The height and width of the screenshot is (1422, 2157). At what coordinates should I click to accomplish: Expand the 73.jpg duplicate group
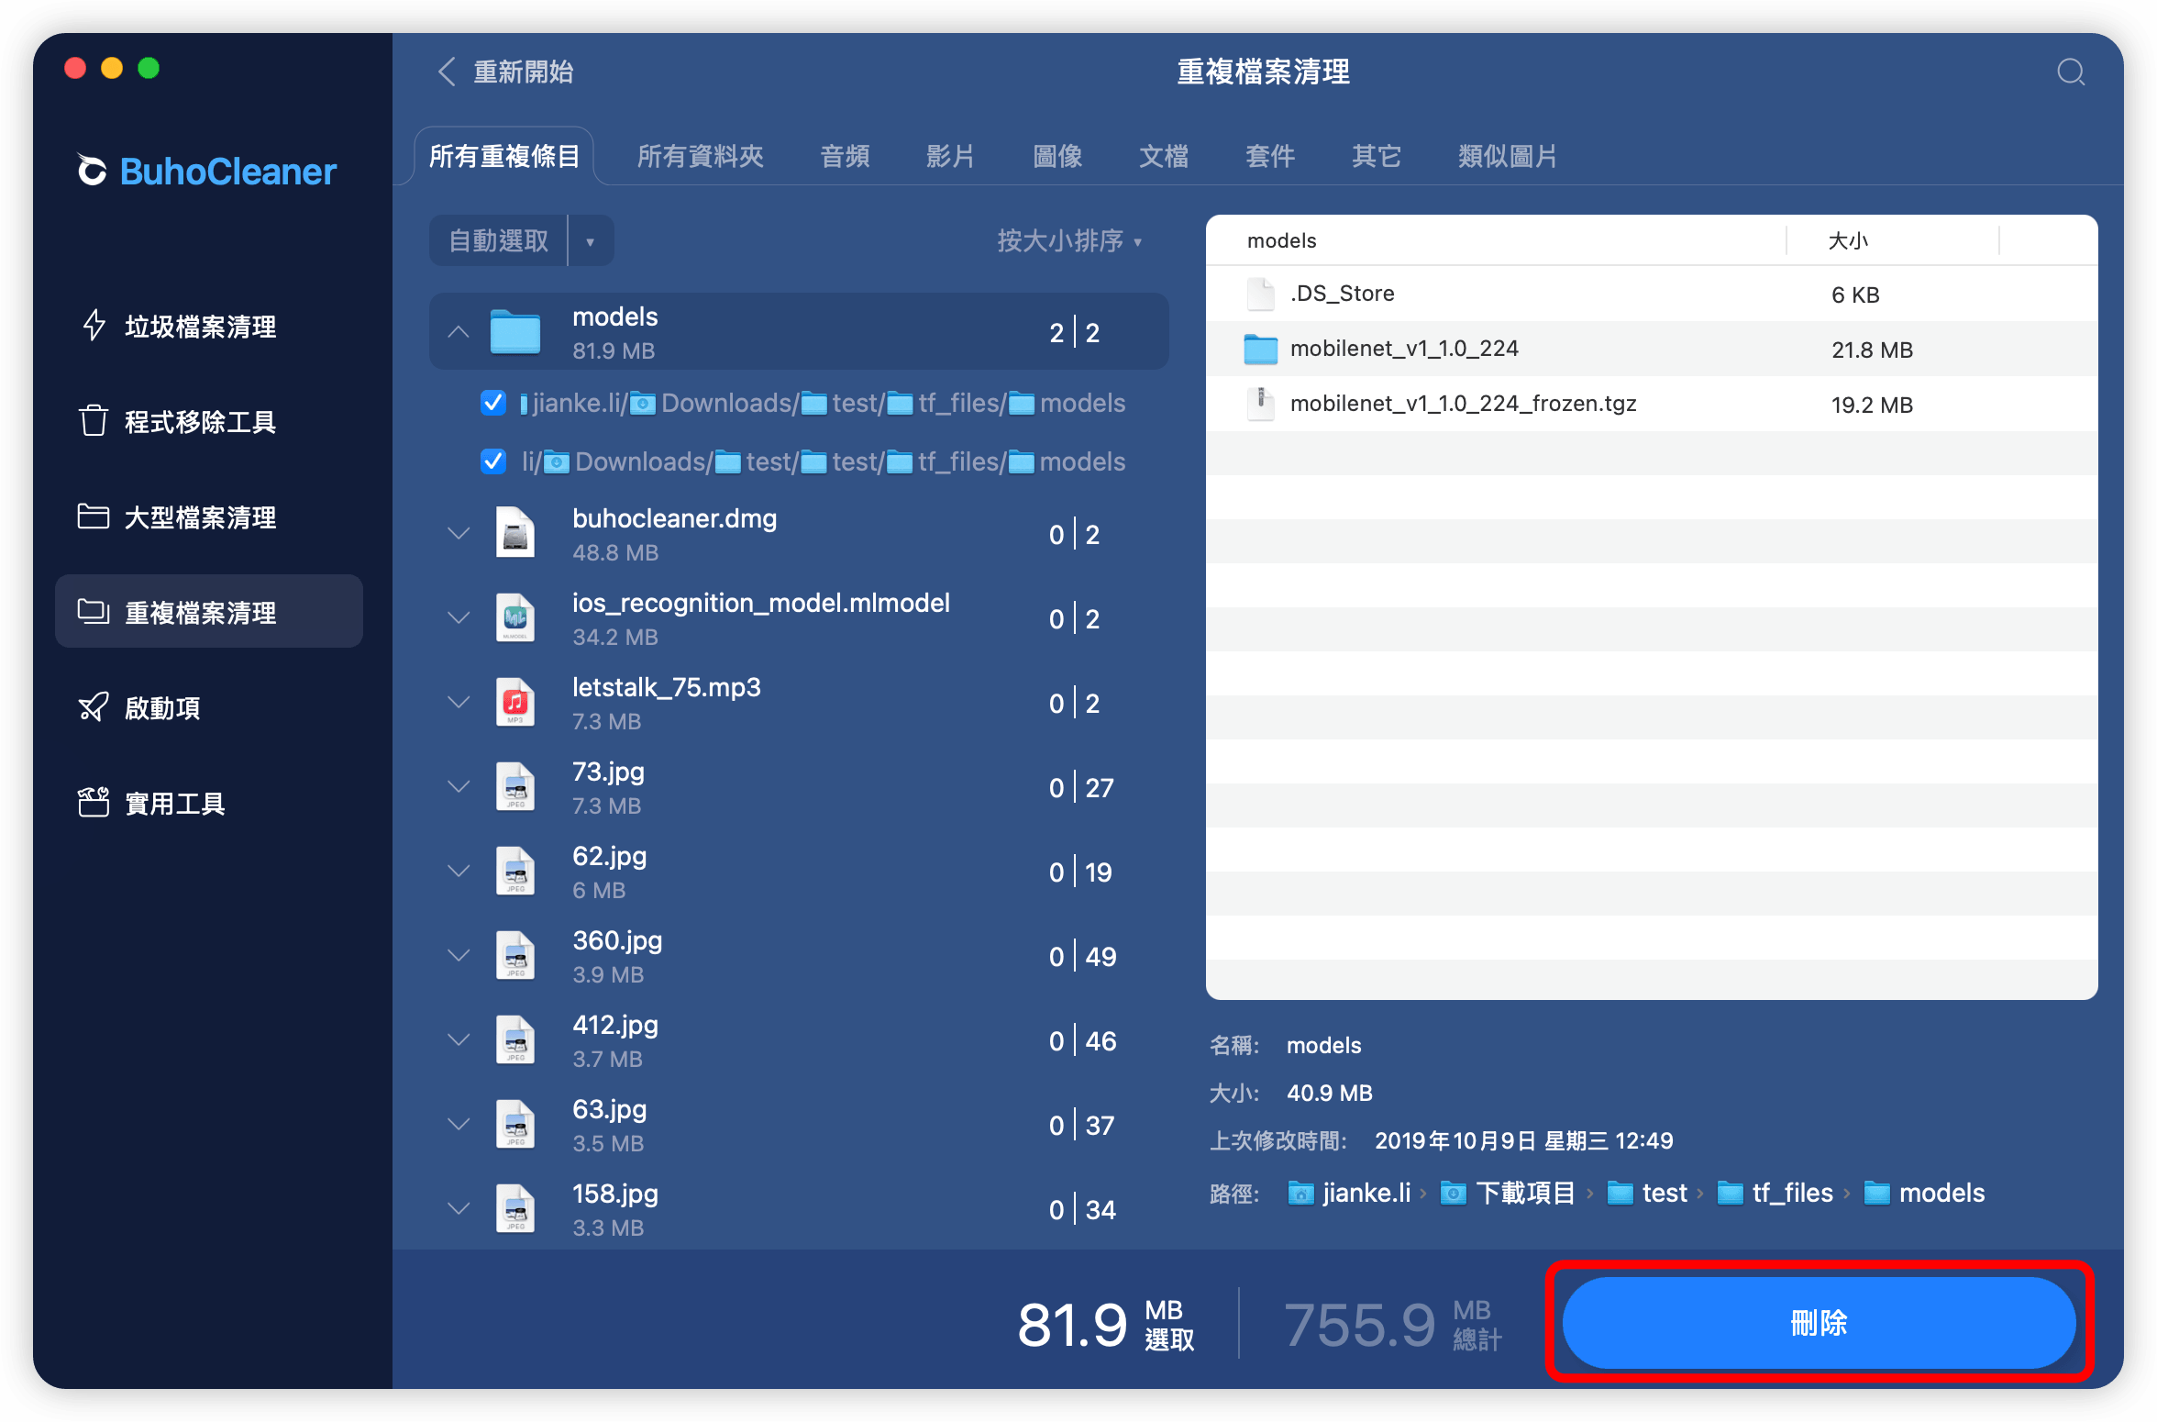click(459, 787)
